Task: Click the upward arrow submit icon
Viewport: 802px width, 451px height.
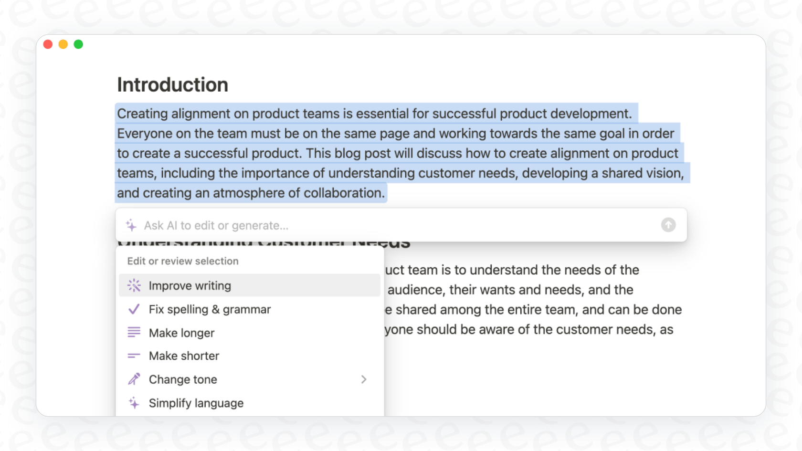Action: pyautogui.click(x=668, y=225)
